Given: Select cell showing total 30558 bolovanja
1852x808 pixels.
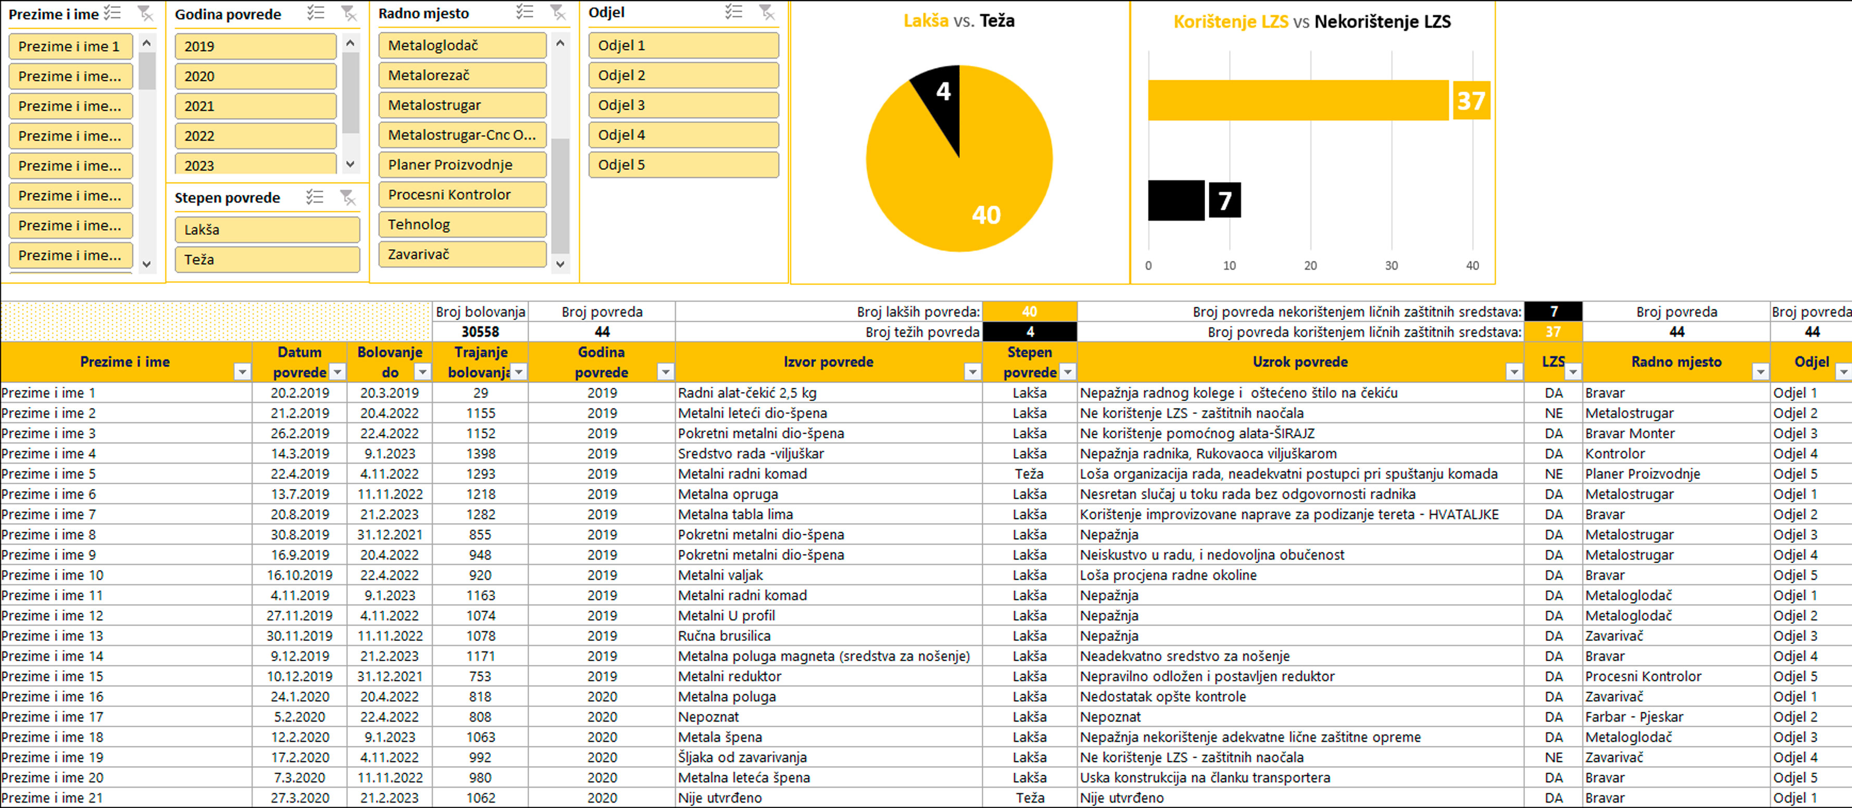Looking at the screenshot, I should point(480,332).
